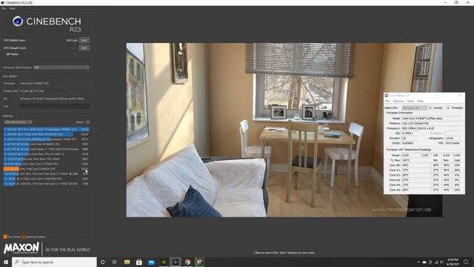Open the Core Temp File menu

387,101
